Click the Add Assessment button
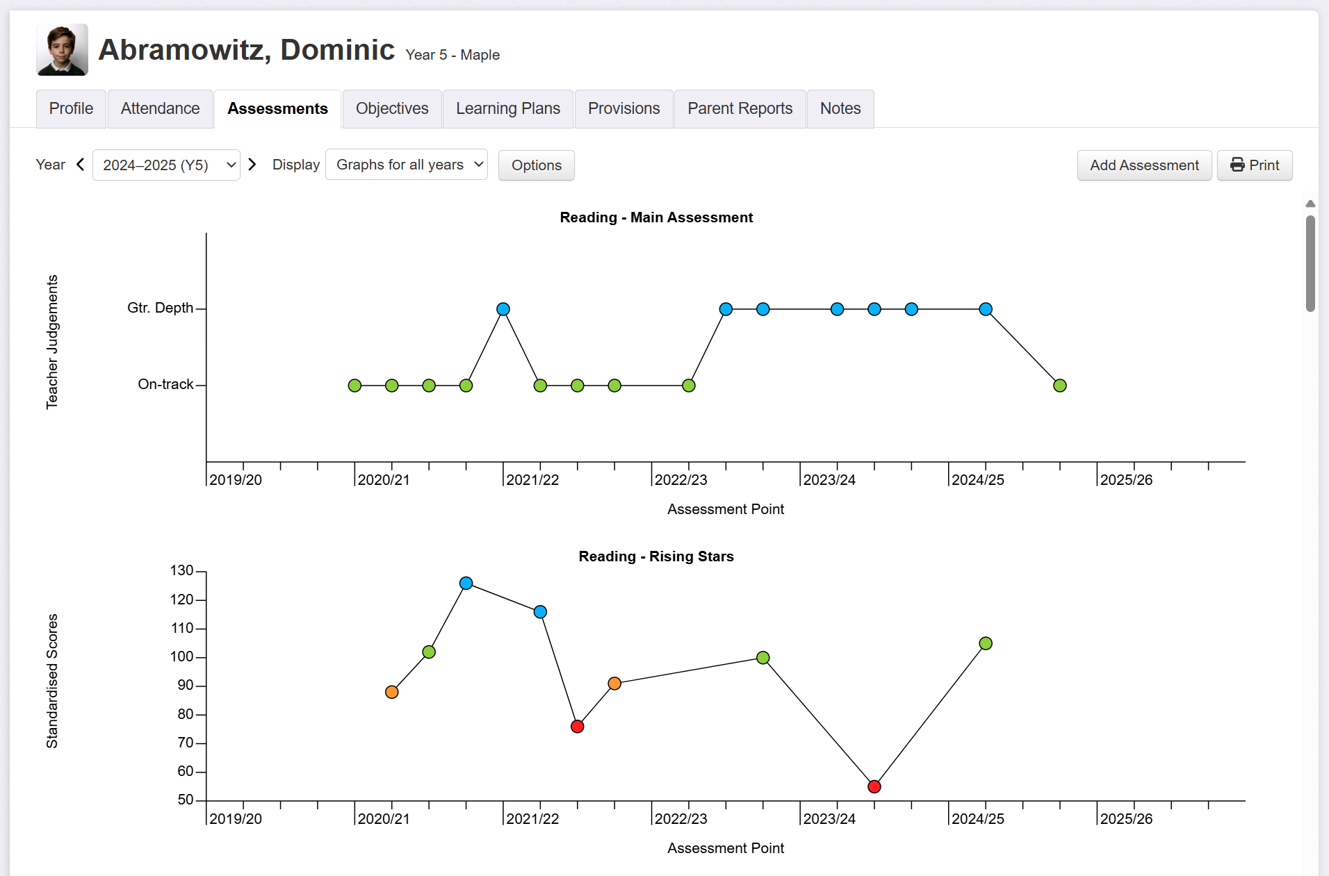1329x876 pixels. click(1144, 165)
